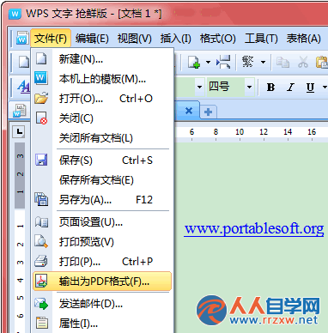Select 输出为PDF格式(F)... menu entry
Screen dimensions: 328x333
(102, 282)
